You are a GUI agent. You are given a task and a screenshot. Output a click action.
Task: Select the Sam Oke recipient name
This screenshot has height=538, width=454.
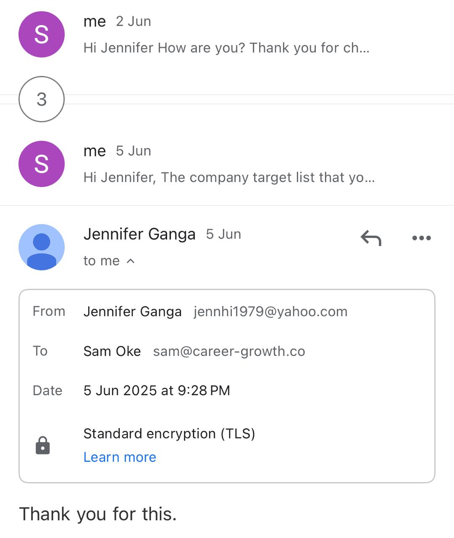112,351
